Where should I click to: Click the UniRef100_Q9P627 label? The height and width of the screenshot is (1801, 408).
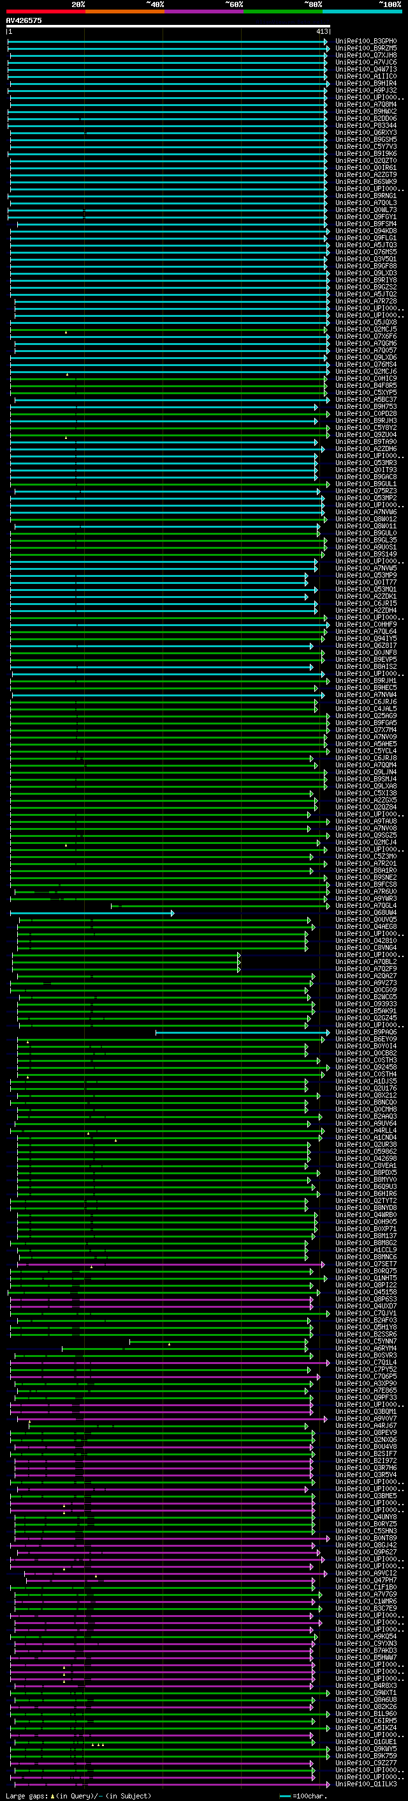[366, 1552]
